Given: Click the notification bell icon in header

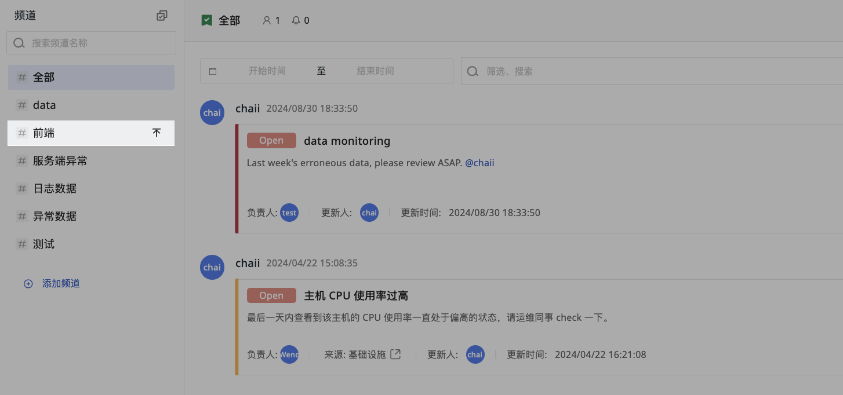Looking at the screenshot, I should click(x=296, y=20).
